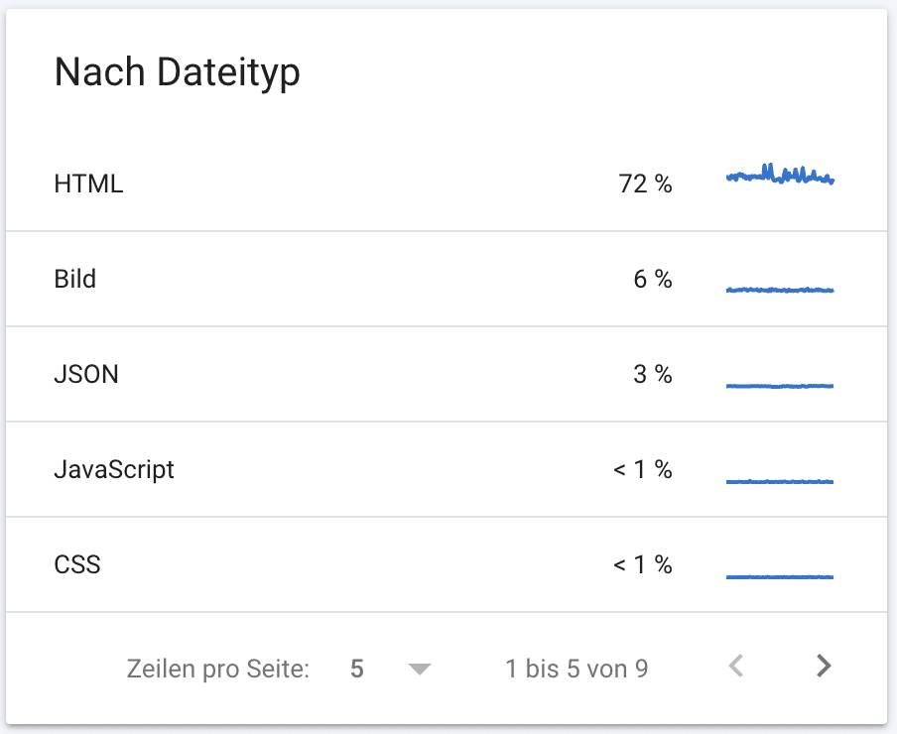Click the Bild trend line graphic
Image resolution: width=897 pixels, height=734 pixels.
(x=780, y=289)
